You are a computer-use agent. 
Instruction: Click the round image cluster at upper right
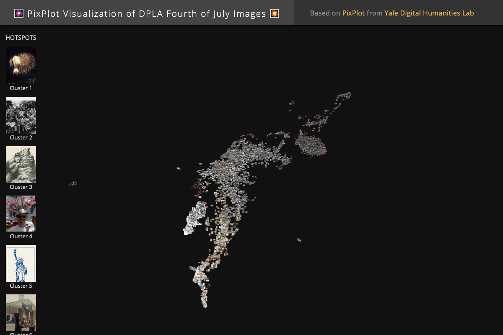click(311, 144)
